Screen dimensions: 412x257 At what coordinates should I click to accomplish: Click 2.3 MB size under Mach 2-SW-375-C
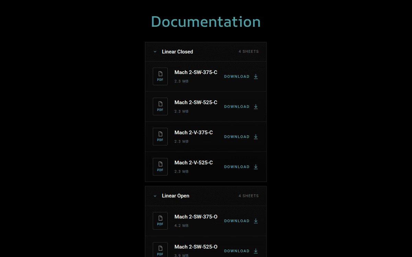(181, 81)
